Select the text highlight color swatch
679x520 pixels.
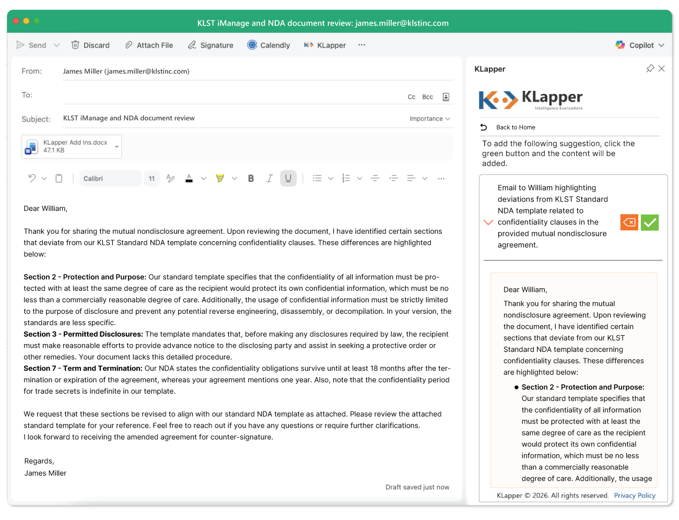coord(220,178)
